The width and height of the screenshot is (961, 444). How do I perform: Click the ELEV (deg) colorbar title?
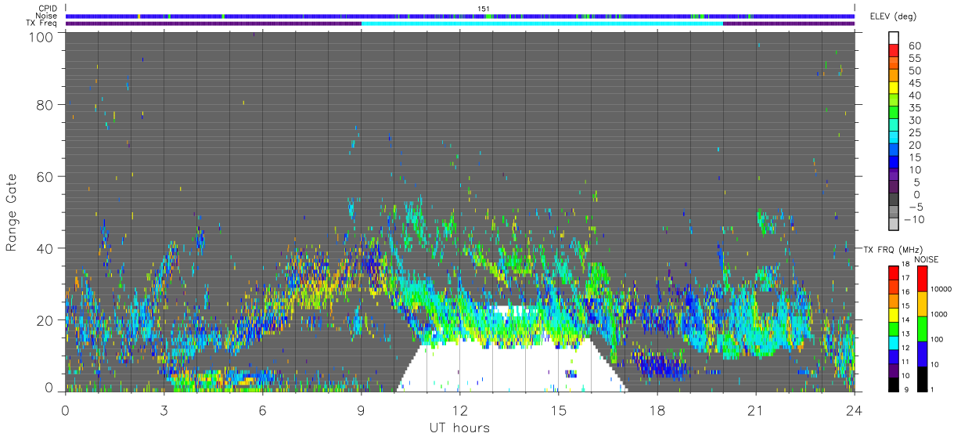coord(894,16)
